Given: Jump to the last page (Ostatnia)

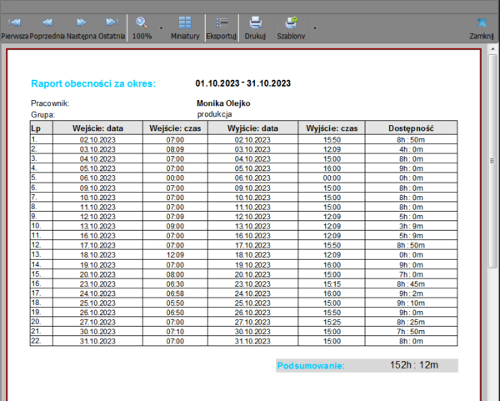Looking at the screenshot, I should [112, 27].
